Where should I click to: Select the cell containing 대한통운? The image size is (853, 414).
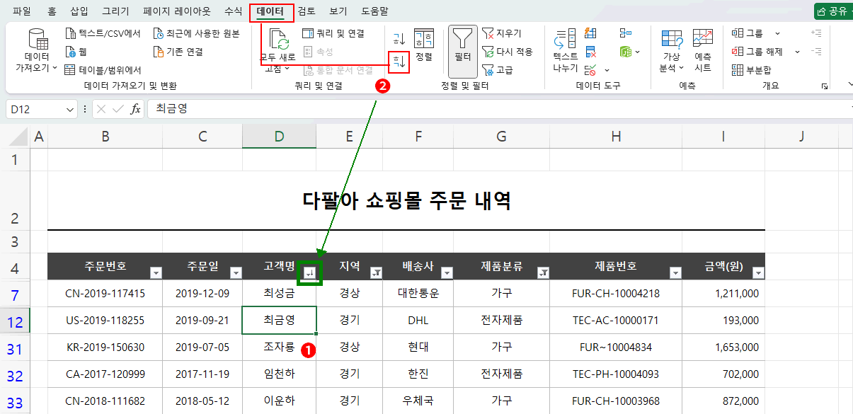pos(418,293)
